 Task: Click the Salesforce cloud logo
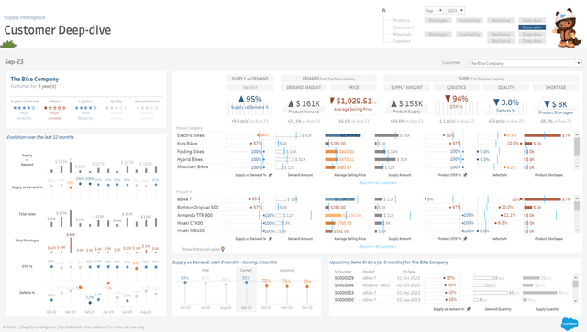tap(570, 324)
